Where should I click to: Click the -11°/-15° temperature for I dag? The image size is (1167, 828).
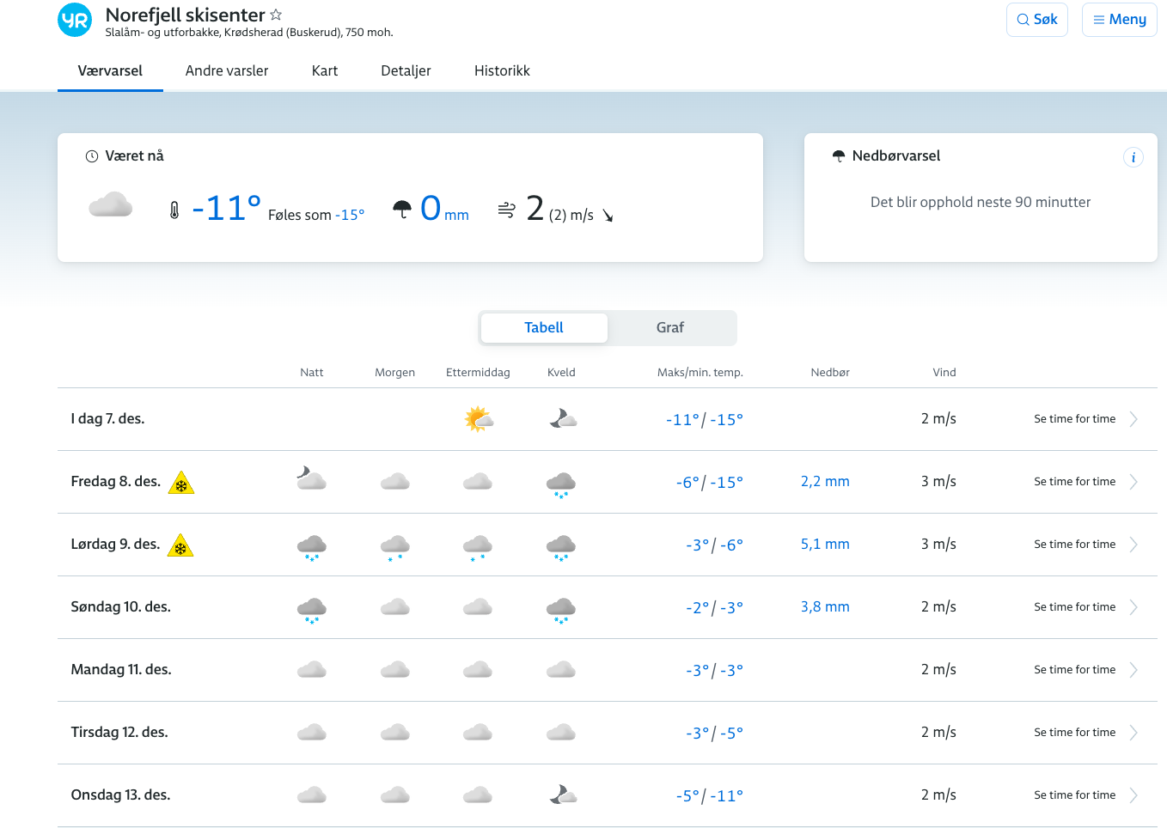pos(705,420)
